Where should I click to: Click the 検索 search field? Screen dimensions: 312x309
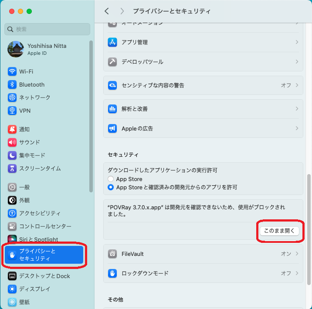click(48, 29)
